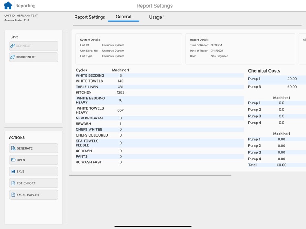Click the Chemical Costs heading
Image resolution: width=306 pixels, height=229 pixels.
click(264, 71)
